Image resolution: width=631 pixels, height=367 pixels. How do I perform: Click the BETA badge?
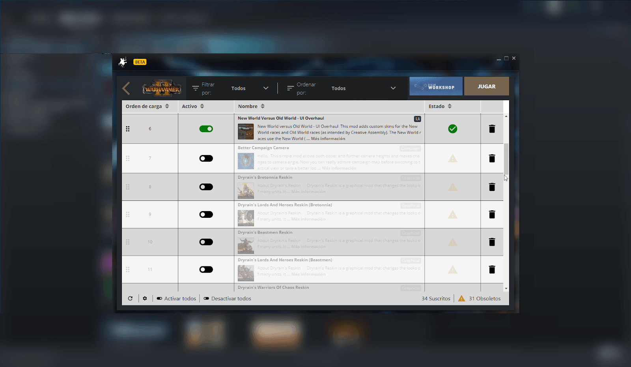(x=140, y=62)
